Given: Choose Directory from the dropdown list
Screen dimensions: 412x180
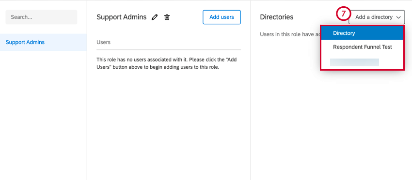Looking at the screenshot, I should (363, 33).
